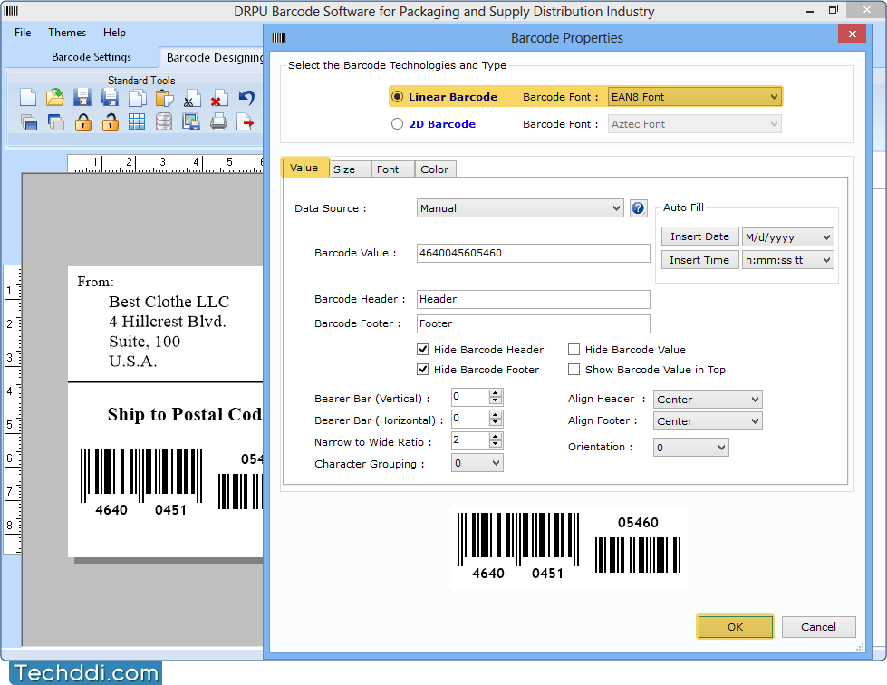Click the main window barcode app icon
Image resolution: width=887 pixels, height=685 pixels.
[11, 11]
